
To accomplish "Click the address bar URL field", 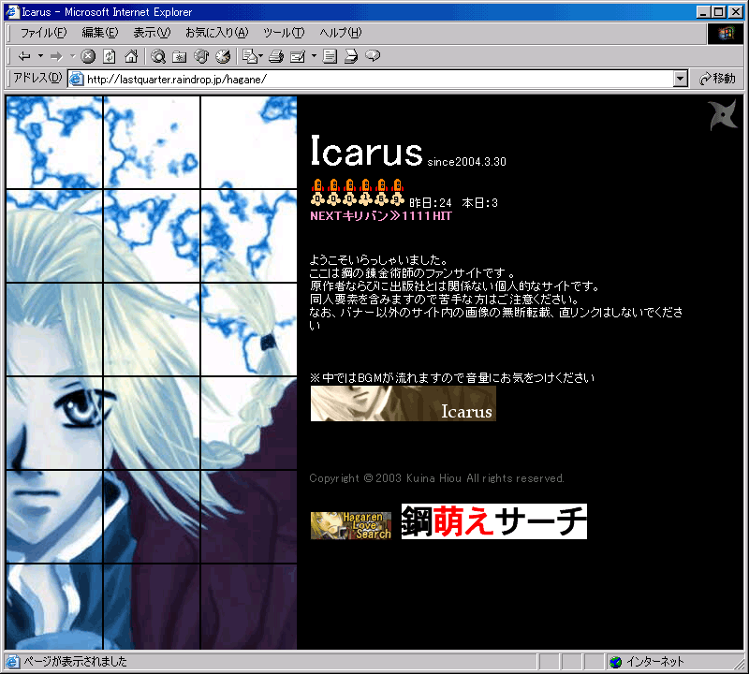I will [378, 79].
